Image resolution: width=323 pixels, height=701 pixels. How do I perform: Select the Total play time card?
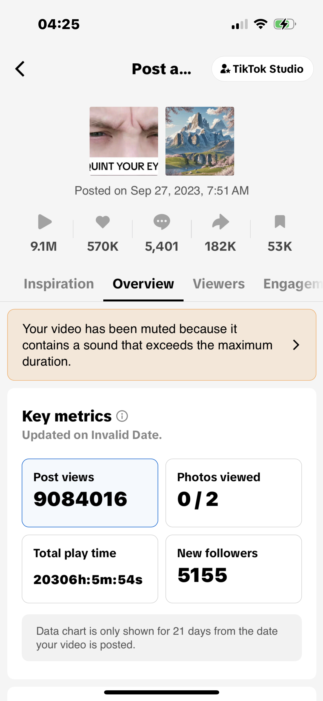[x=90, y=569]
